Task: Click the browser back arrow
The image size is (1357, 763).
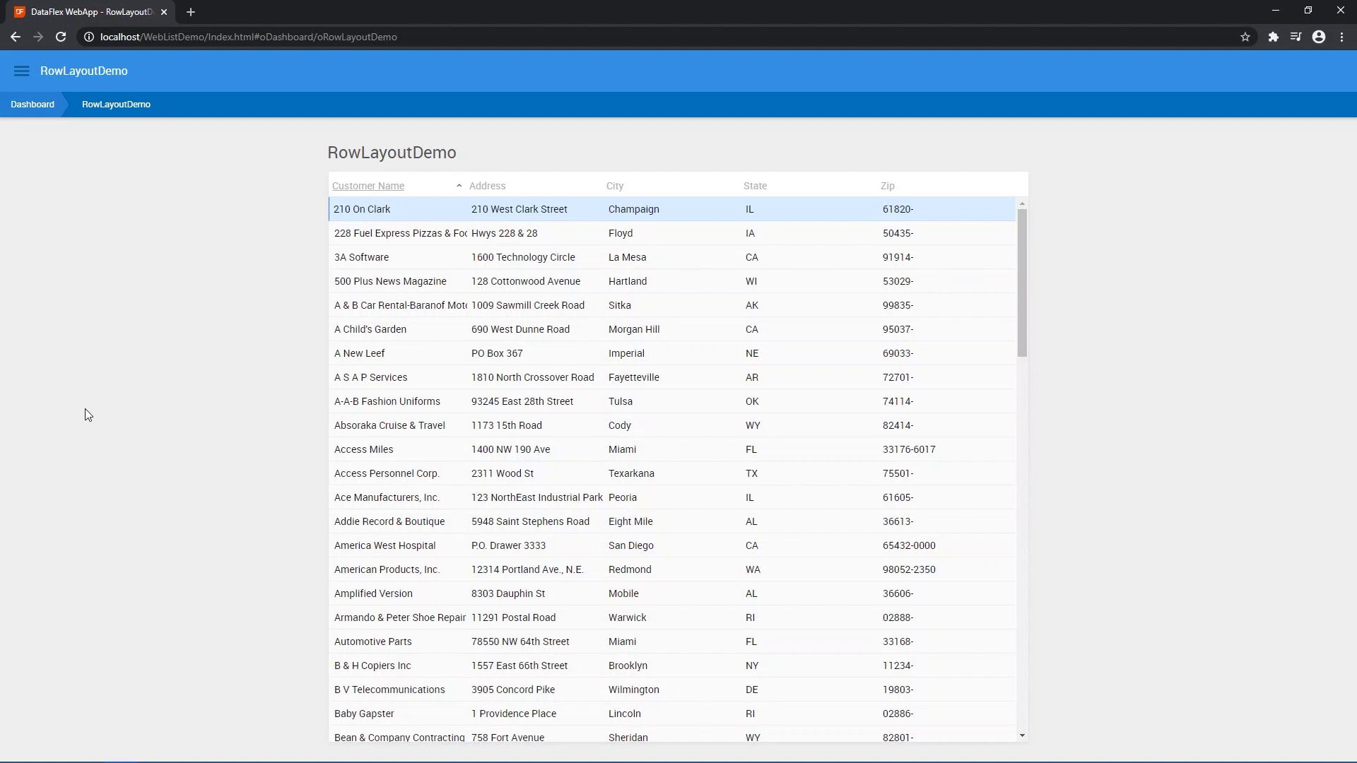Action: click(x=16, y=37)
